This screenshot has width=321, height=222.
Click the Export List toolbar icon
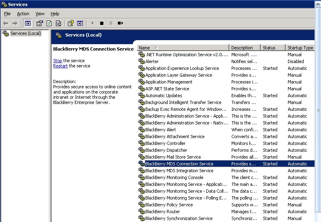point(59,23)
